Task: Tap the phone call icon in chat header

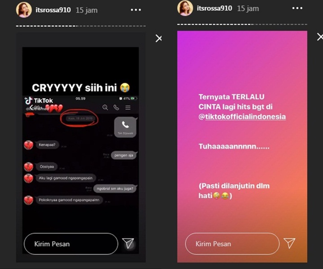Action: coord(116,108)
